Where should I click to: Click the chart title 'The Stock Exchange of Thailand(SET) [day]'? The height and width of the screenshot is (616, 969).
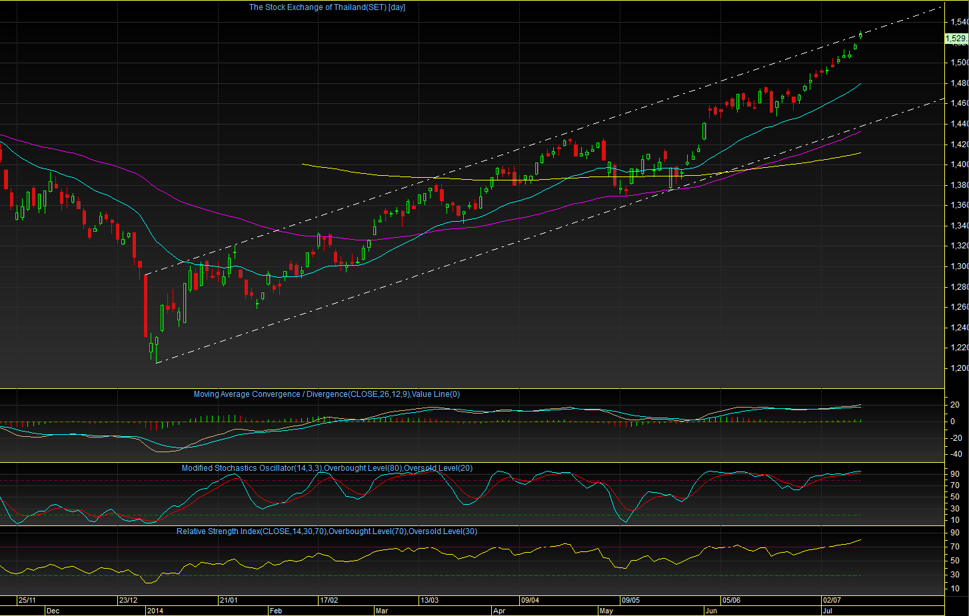[x=327, y=7]
